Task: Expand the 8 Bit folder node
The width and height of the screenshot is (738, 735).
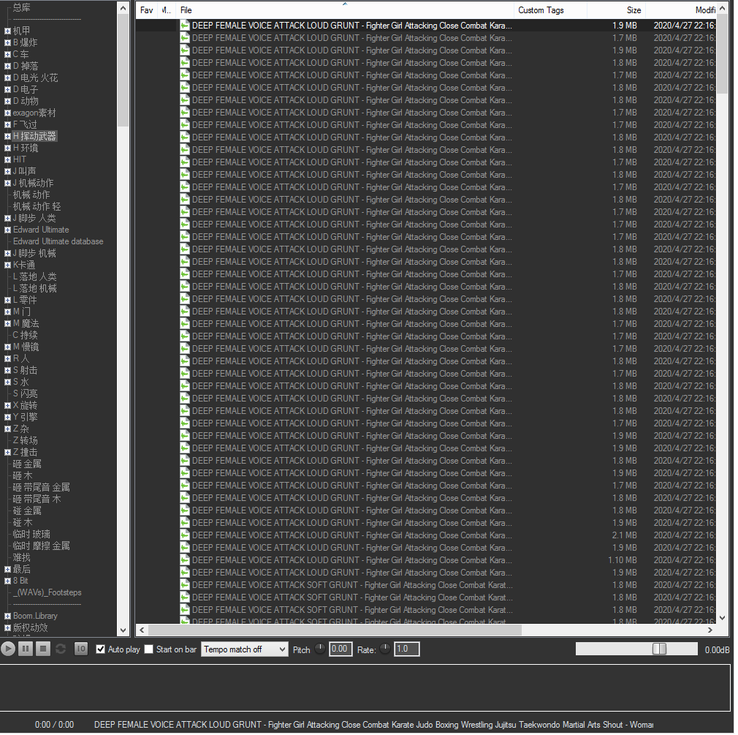Action: click(7, 581)
